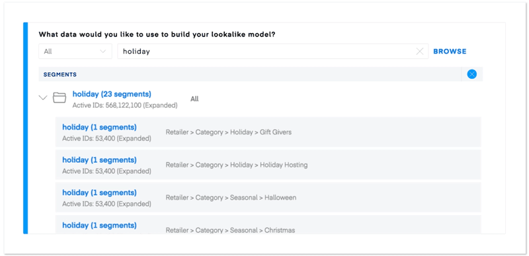The image size is (529, 256).
Task: Clear the holiday search text with X icon
Action: click(420, 52)
